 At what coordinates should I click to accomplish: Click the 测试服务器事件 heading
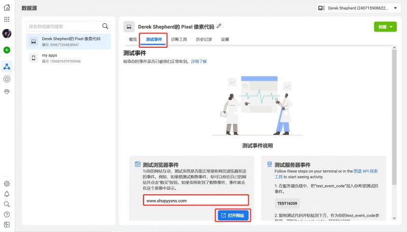click(293, 165)
